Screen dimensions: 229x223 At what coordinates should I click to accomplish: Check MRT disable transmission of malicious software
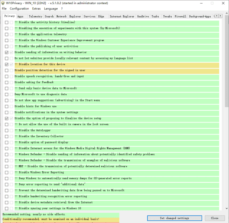[6, 166]
